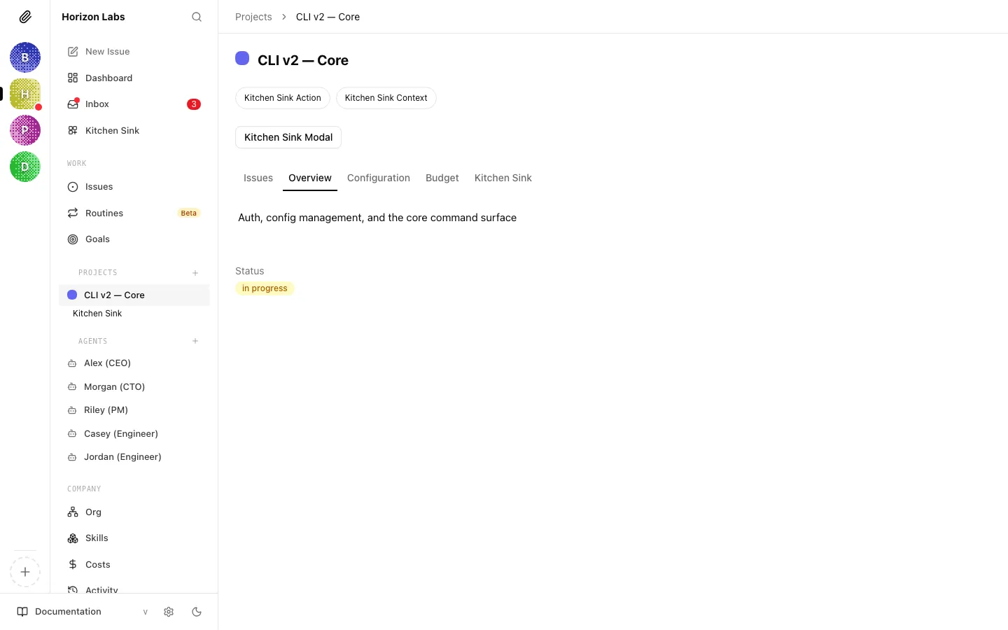
Task: Open agent Jordan (Engineer)
Action: click(x=134, y=457)
